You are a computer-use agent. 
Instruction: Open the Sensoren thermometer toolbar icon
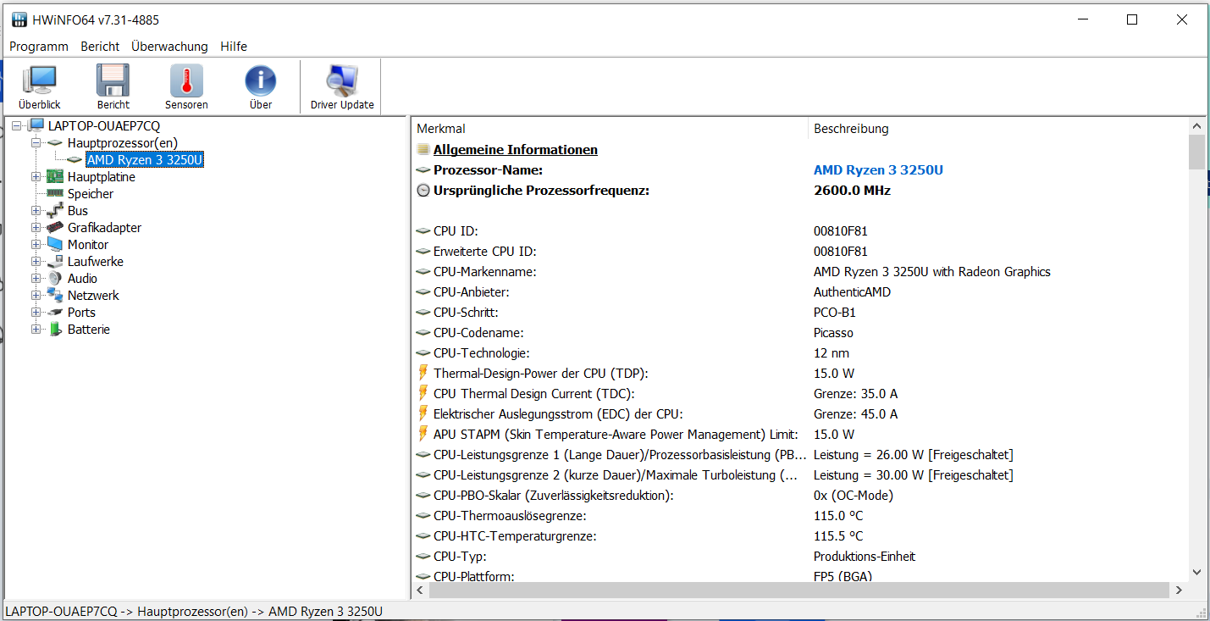pyautogui.click(x=186, y=80)
